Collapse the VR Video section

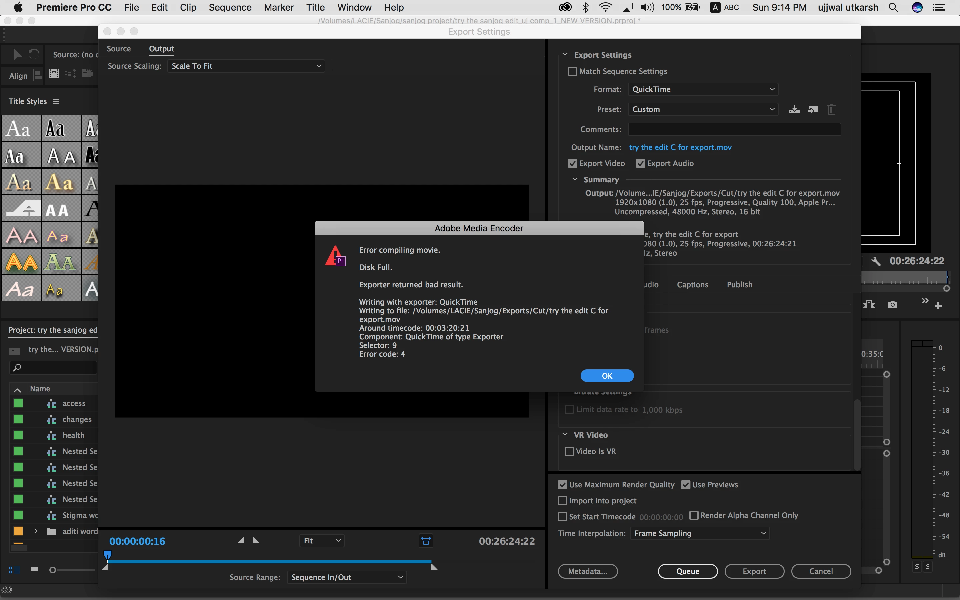coord(565,435)
